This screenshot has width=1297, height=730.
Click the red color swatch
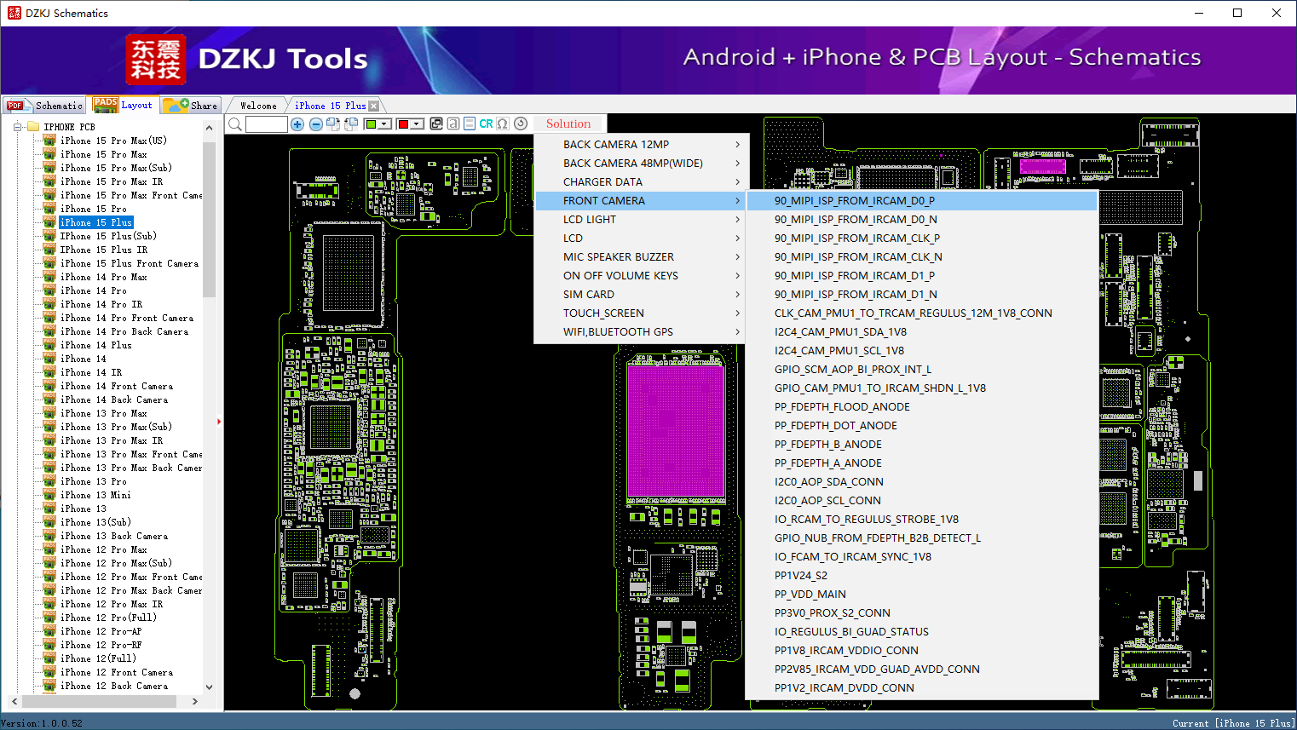[403, 124]
